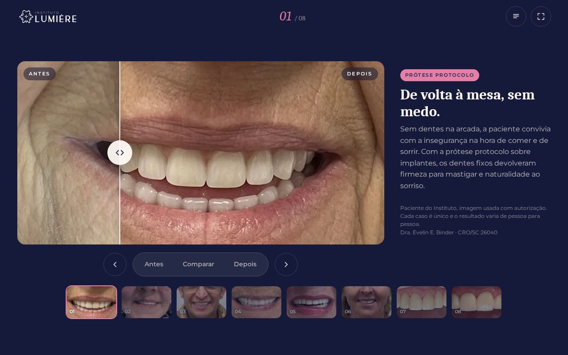
Task: Click the heading 'De volta à mesa, sem medo.'
Action: tap(467, 103)
